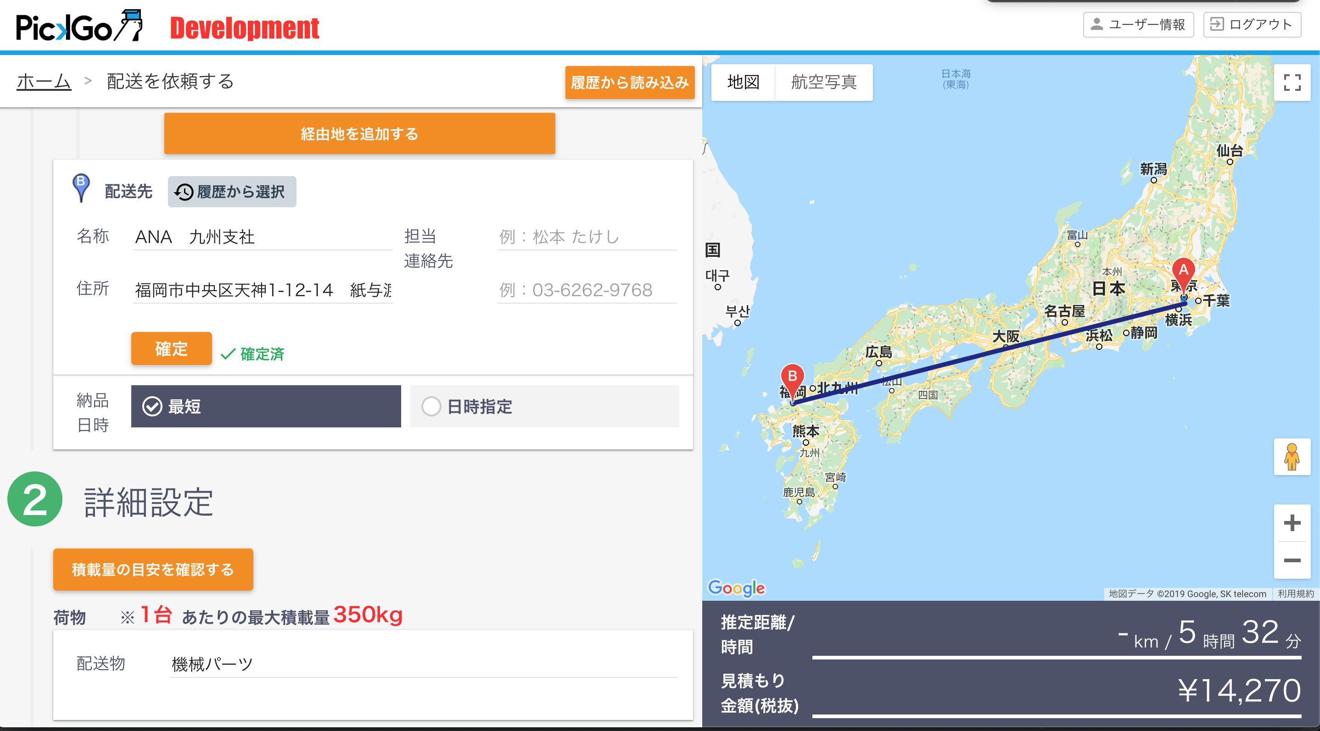
Task: Open ユーザー情報 user info
Action: tap(1138, 24)
